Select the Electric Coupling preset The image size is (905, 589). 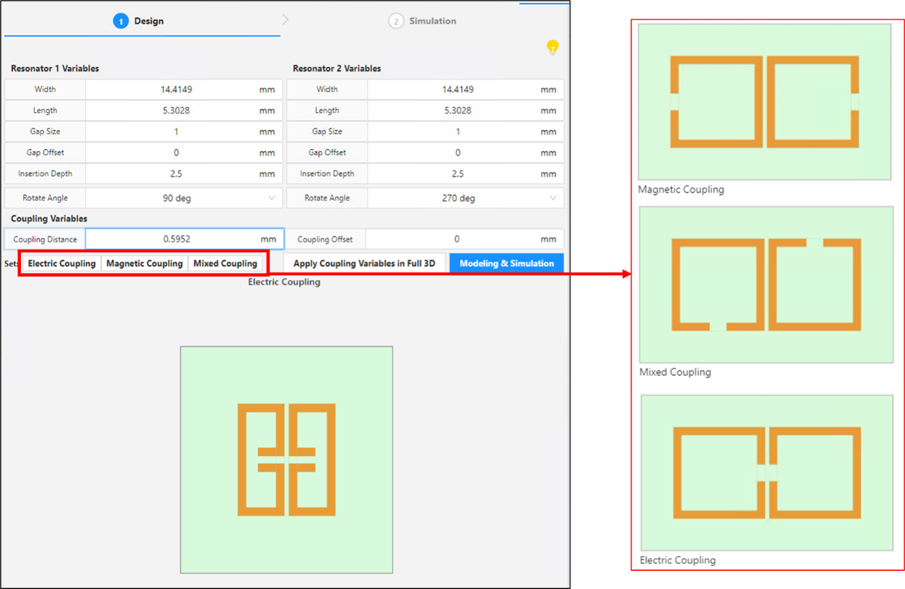61,264
